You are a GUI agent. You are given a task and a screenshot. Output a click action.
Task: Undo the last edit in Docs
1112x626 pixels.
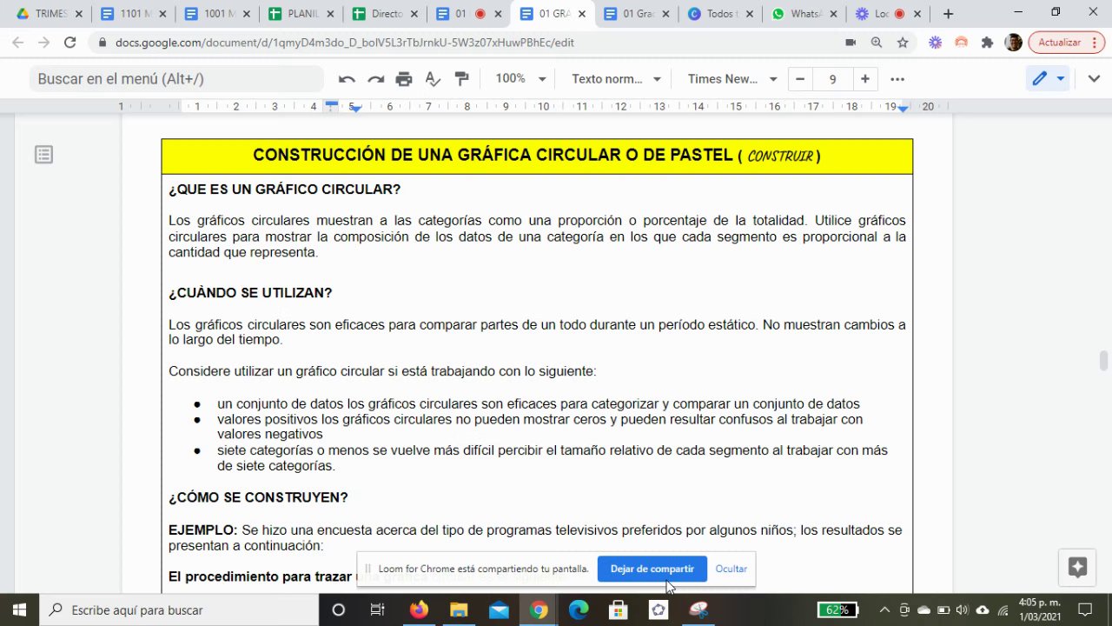coord(347,79)
